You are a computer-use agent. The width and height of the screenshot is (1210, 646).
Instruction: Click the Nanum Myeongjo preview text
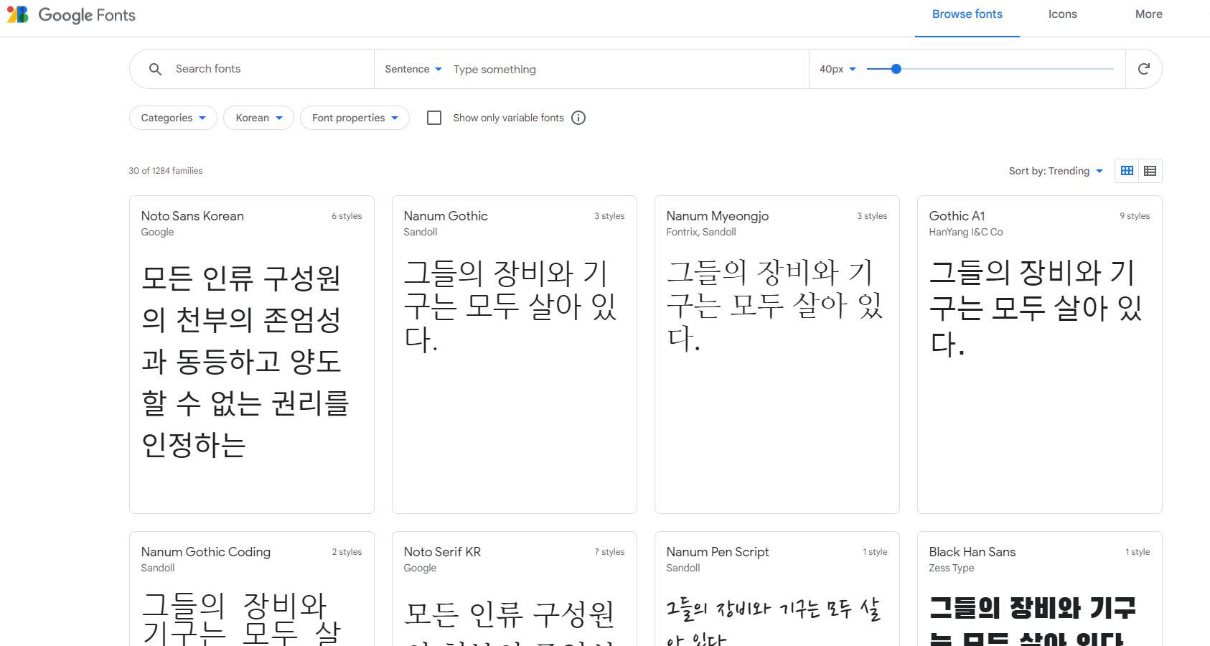pos(775,305)
